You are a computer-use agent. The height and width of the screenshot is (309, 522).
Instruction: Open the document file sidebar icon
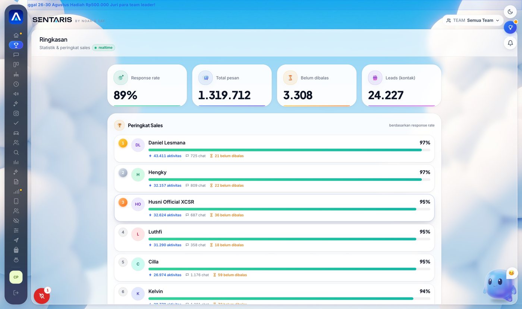tap(16, 181)
